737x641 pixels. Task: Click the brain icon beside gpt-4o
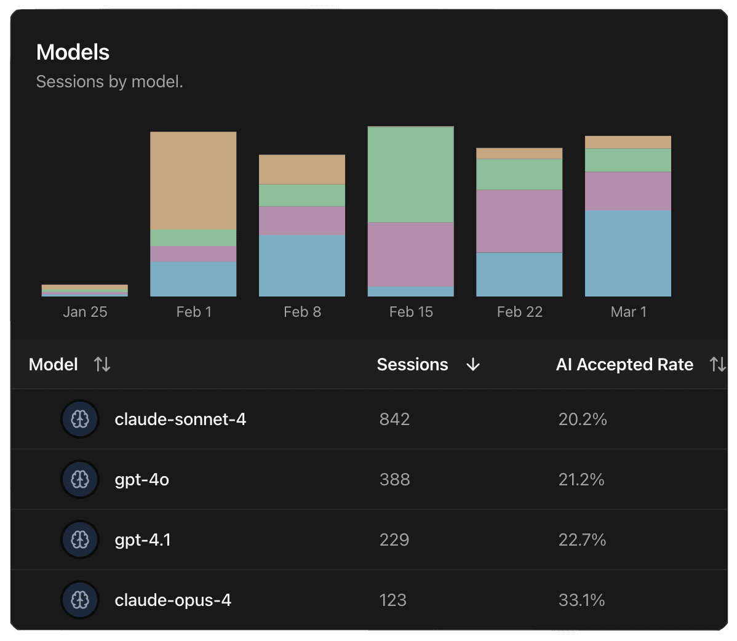pos(80,480)
